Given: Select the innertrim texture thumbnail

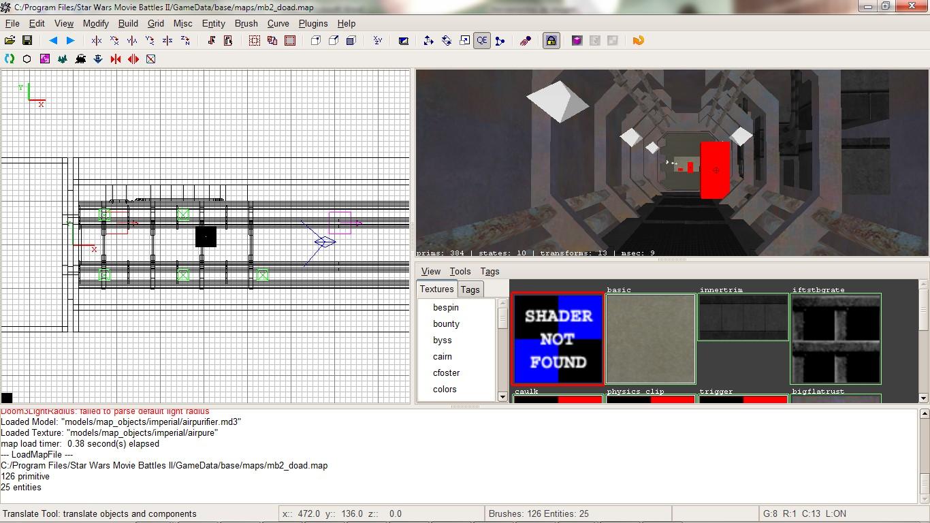Looking at the screenshot, I should point(743,317).
